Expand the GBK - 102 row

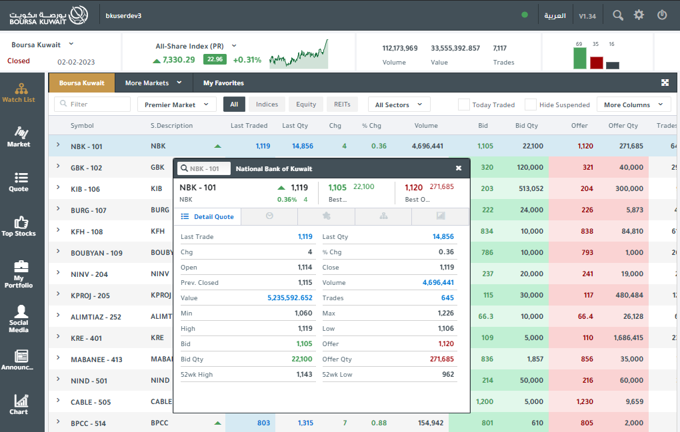[x=58, y=168]
